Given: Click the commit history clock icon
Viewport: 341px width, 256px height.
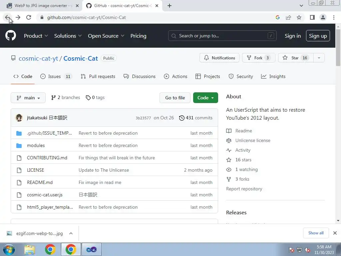Looking at the screenshot, I should pyautogui.click(x=181, y=118).
